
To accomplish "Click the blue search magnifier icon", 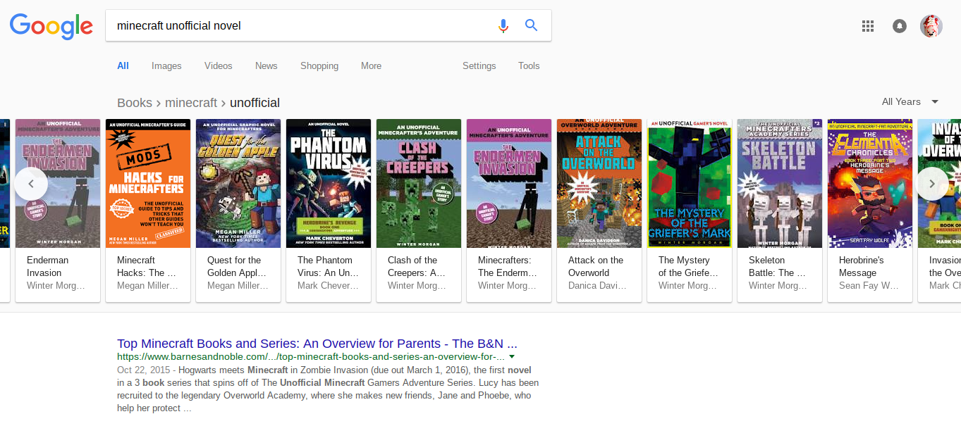I will pos(532,26).
